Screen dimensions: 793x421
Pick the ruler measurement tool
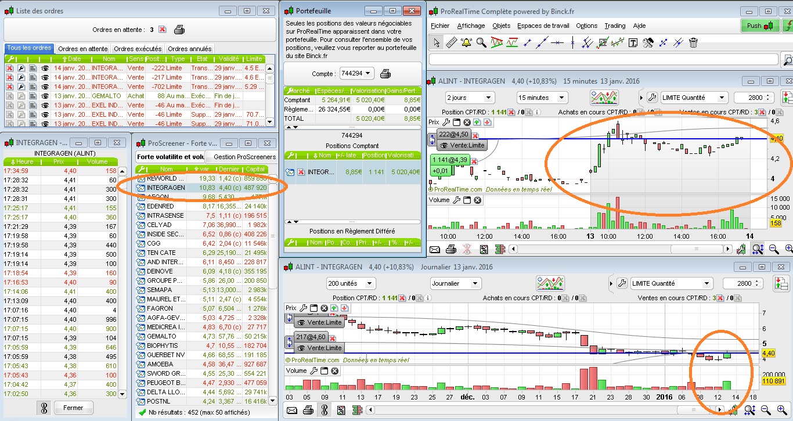[x=452, y=42]
